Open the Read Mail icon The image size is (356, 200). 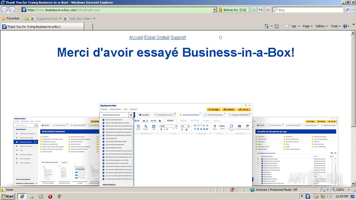287,26
